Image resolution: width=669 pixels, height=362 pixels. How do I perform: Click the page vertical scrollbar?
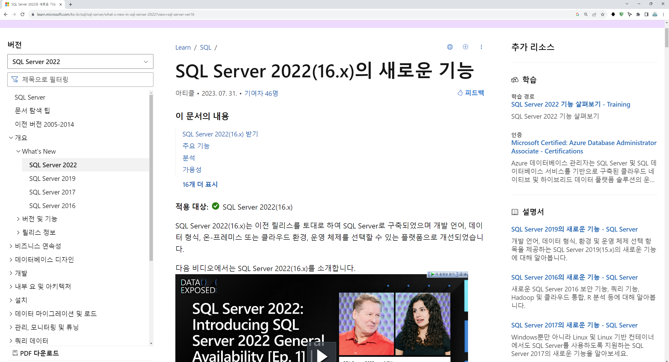(667, 38)
